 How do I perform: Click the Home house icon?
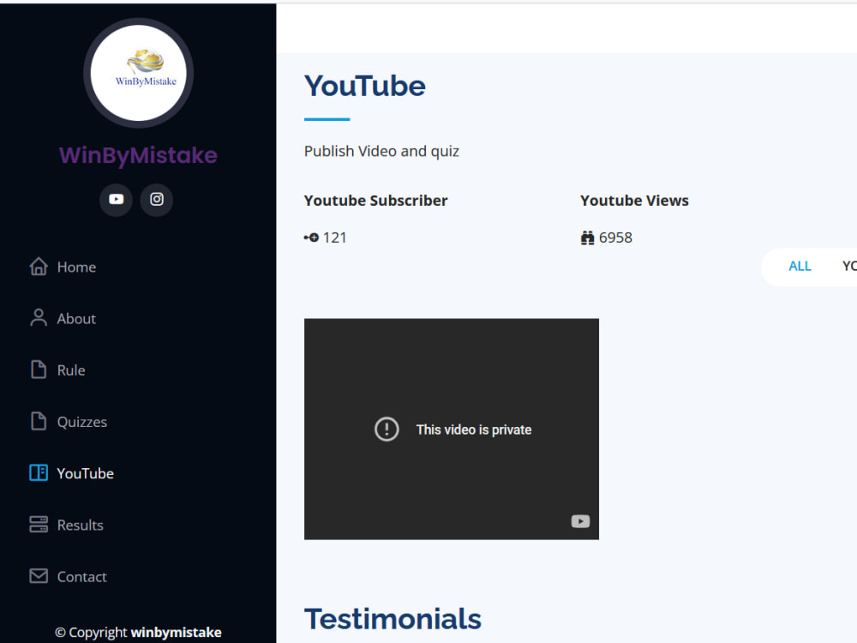39,267
